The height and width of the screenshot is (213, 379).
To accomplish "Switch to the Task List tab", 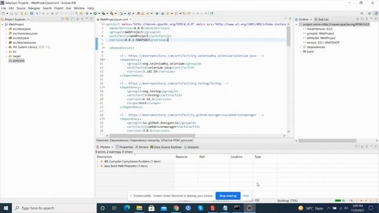I will 322,20.
